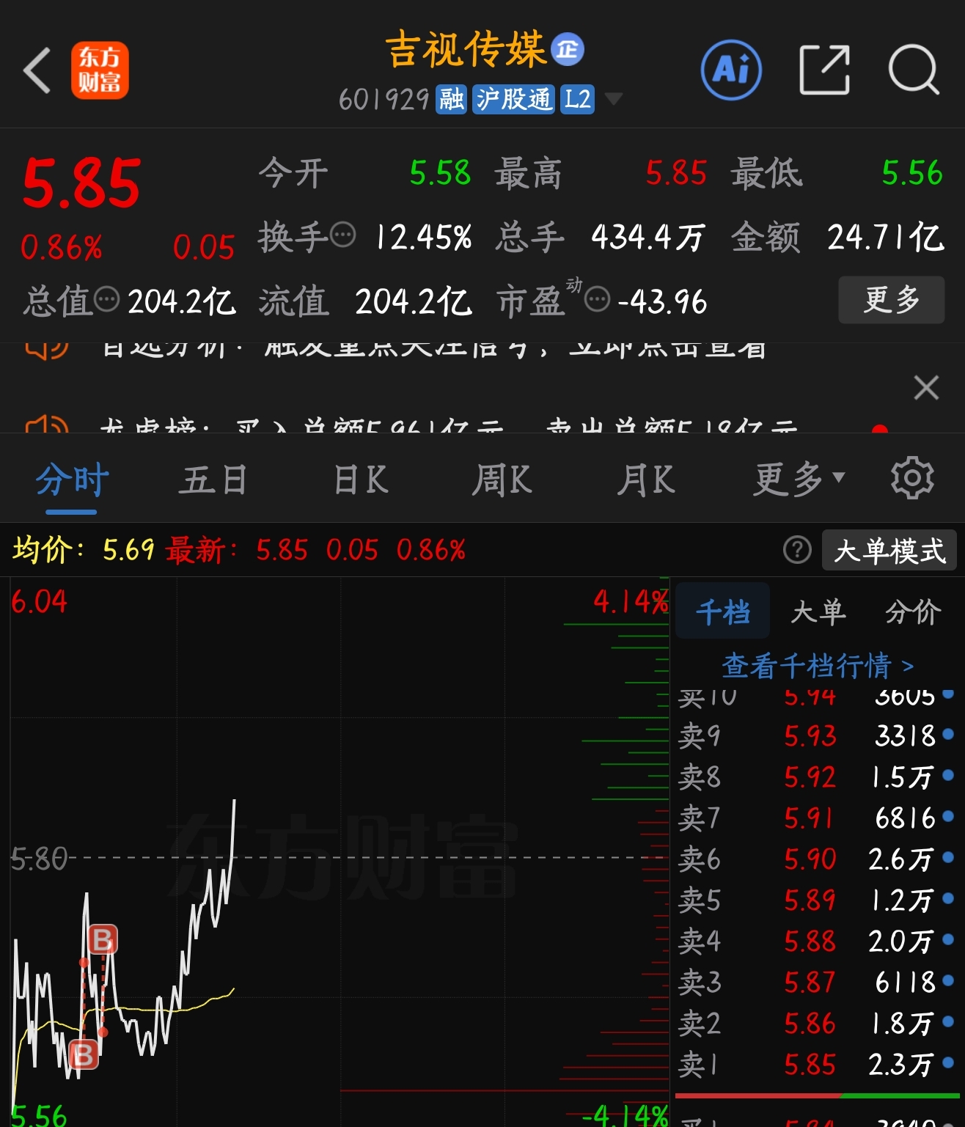This screenshot has width=965, height=1127.
Task: Tap the 融 margin trading tag
Action: tap(451, 99)
